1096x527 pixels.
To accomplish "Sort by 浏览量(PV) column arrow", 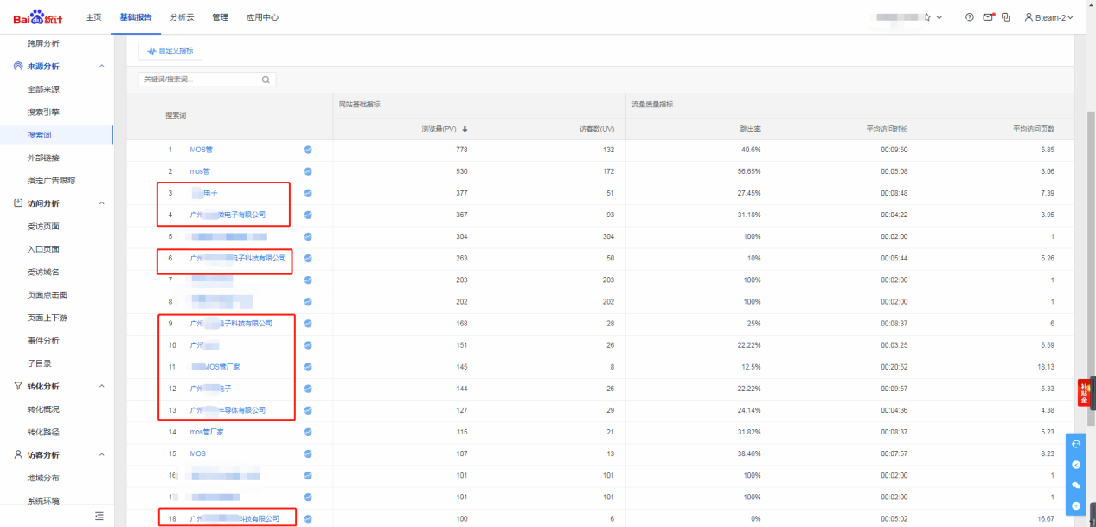I will [465, 129].
